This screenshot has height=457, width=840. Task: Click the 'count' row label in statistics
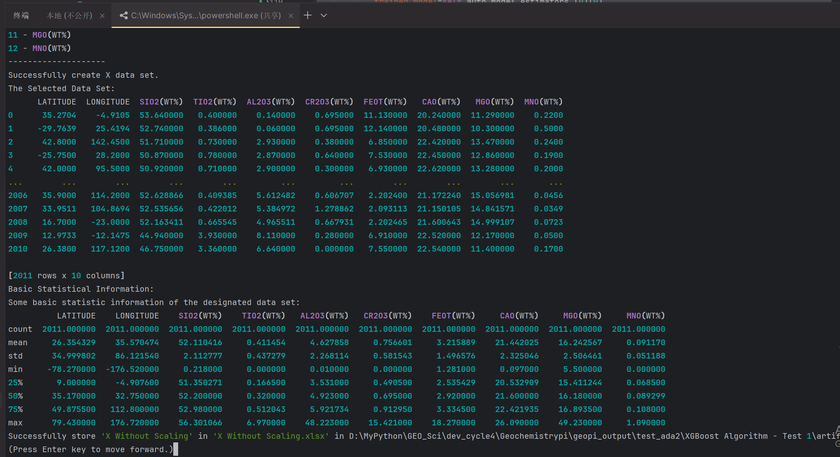point(20,329)
